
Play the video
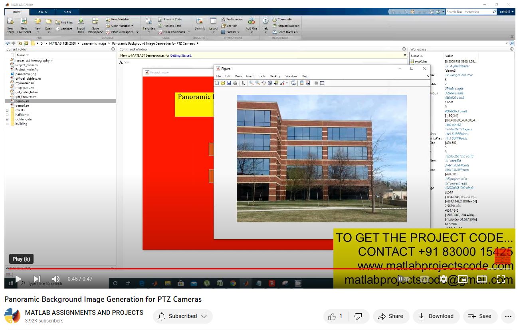pos(18,279)
